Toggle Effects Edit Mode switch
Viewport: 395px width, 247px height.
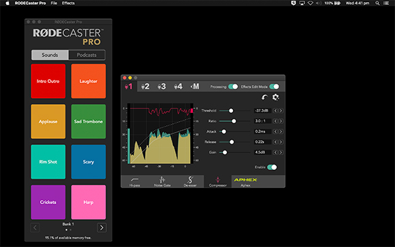pos(274,86)
